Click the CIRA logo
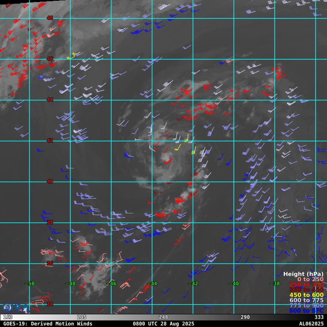327x327 pixels. click(x=16, y=308)
